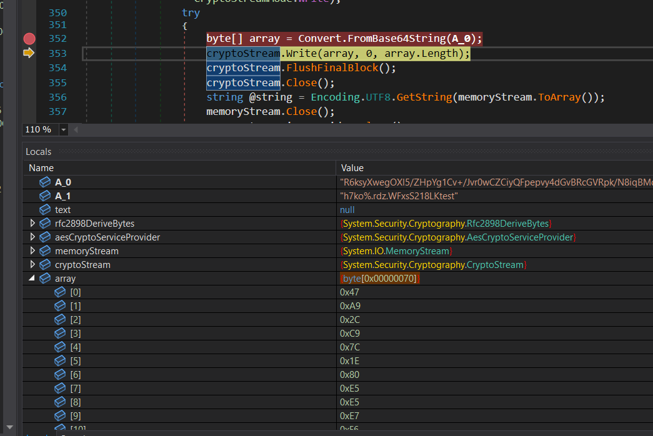Click the icon for array element [5]
The width and height of the screenshot is (653, 436).
click(x=60, y=361)
